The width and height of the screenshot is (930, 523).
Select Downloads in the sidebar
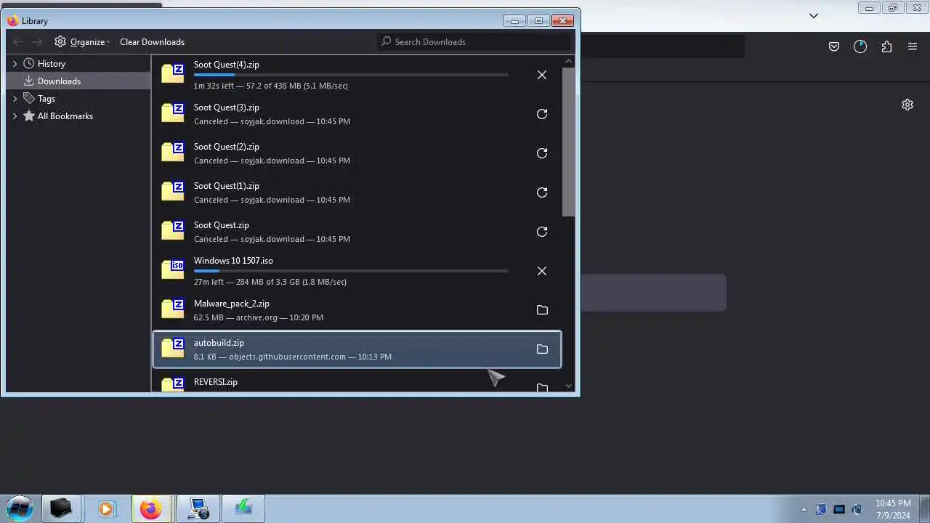(x=78, y=81)
